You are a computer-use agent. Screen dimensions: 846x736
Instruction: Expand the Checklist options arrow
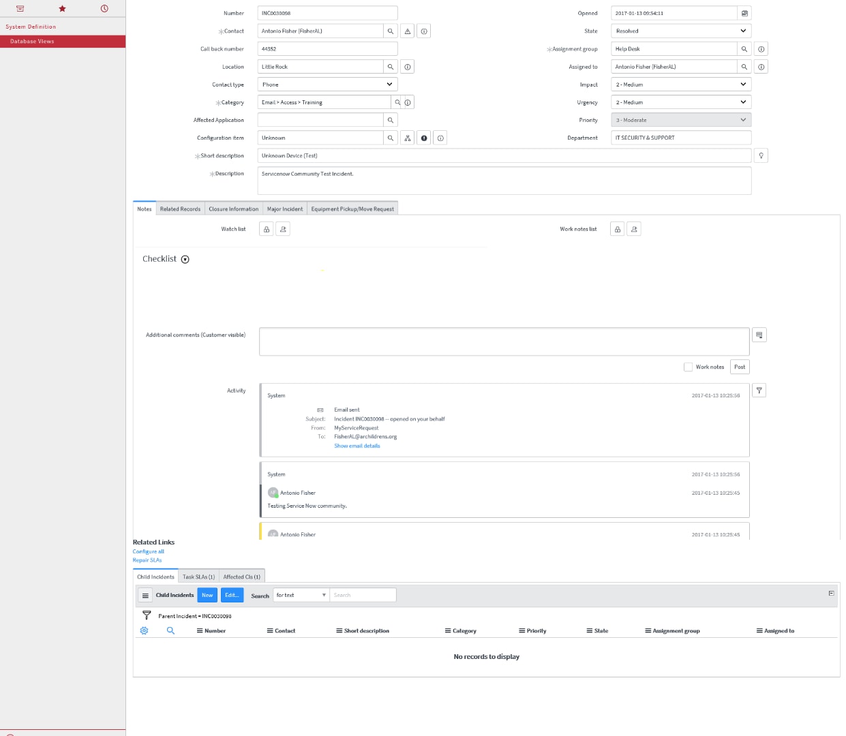click(185, 260)
